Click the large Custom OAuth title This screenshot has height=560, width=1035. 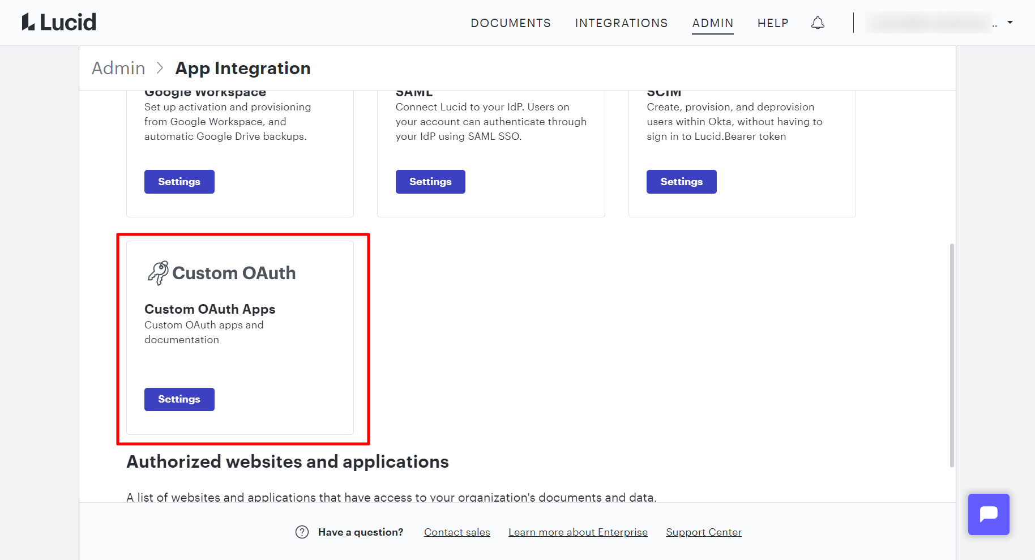click(234, 273)
